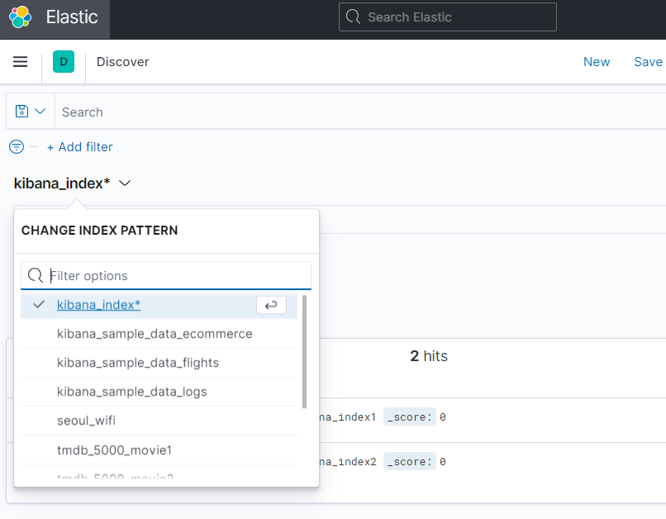The height and width of the screenshot is (519, 666).
Task: Select seoul_wifi index pattern
Action: [159, 421]
